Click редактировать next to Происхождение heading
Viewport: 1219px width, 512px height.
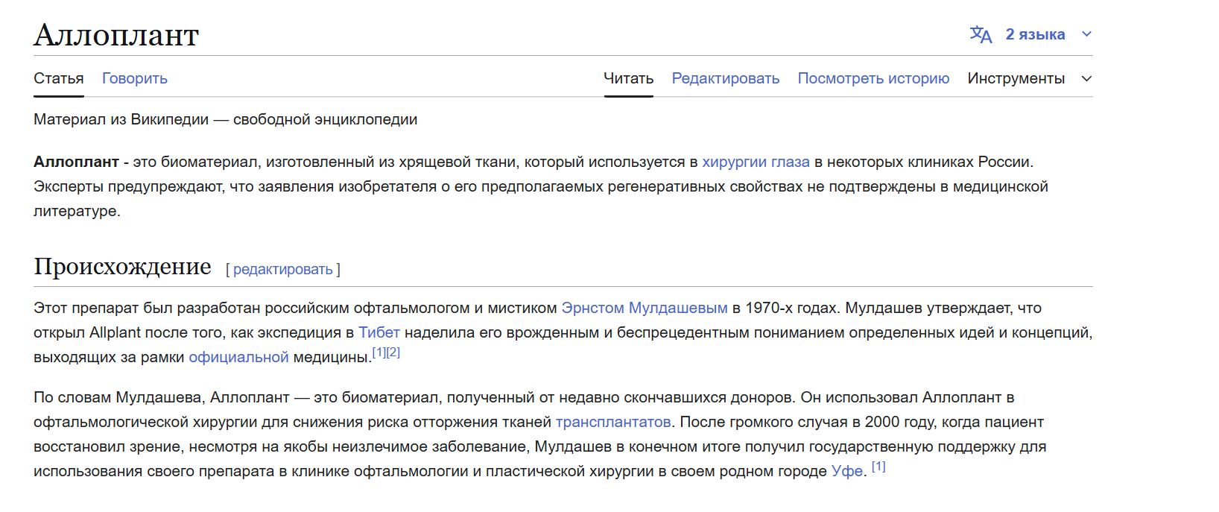[282, 269]
